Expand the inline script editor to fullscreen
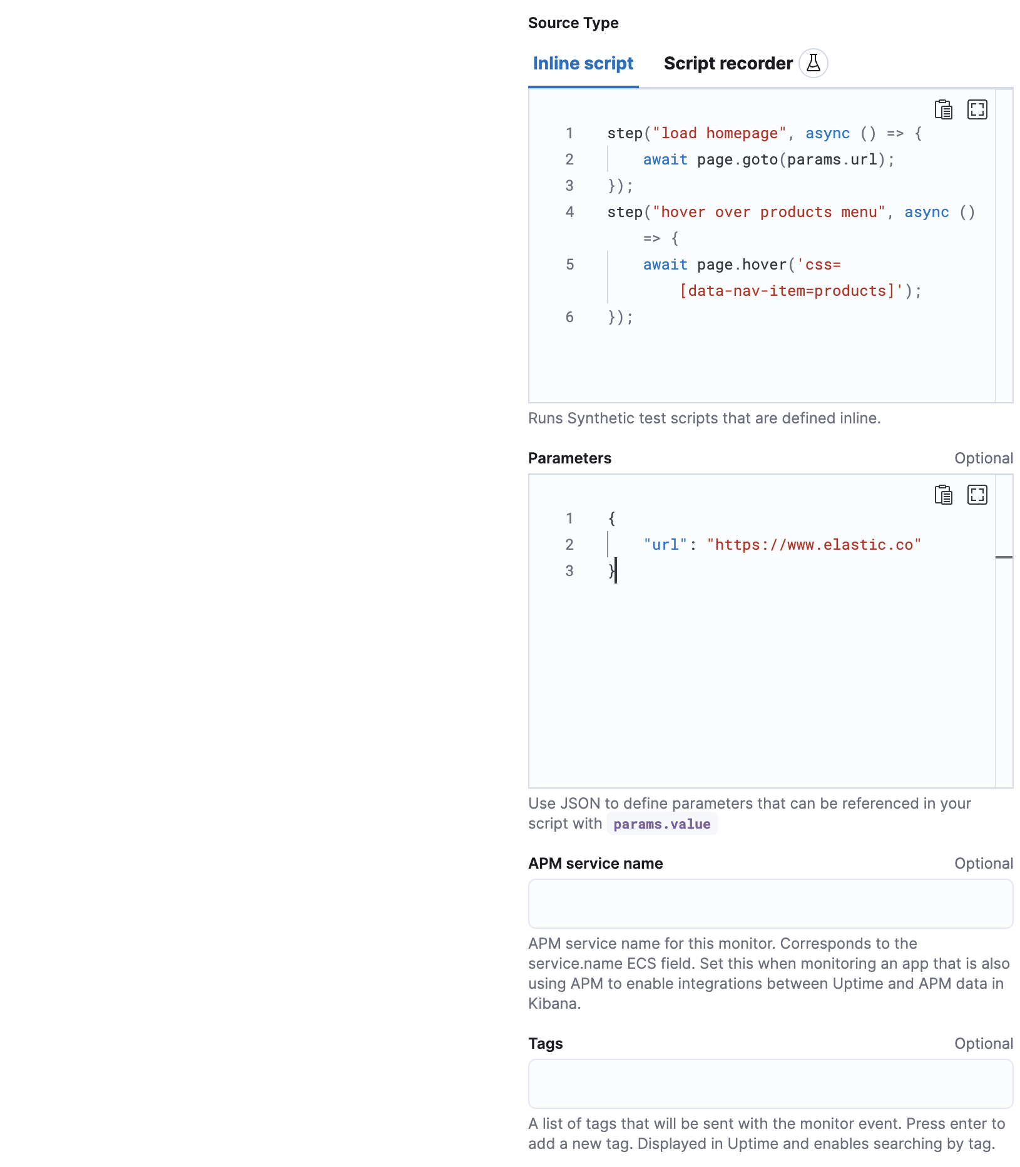Image resolution: width=1020 pixels, height=1167 pixels. click(977, 109)
